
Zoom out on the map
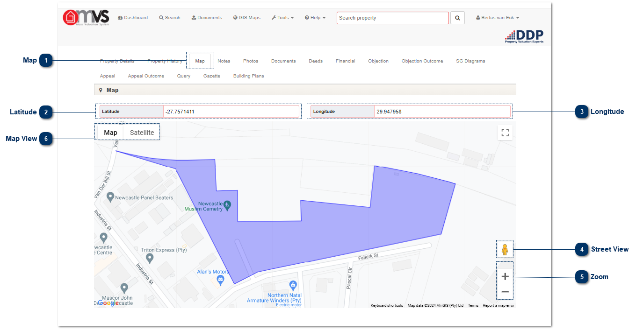pos(505,292)
